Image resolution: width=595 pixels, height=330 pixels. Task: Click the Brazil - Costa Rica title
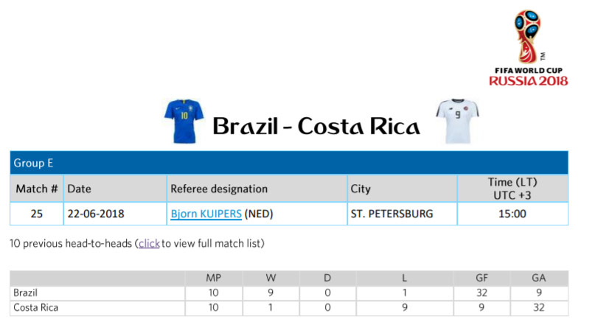[x=316, y=126]
